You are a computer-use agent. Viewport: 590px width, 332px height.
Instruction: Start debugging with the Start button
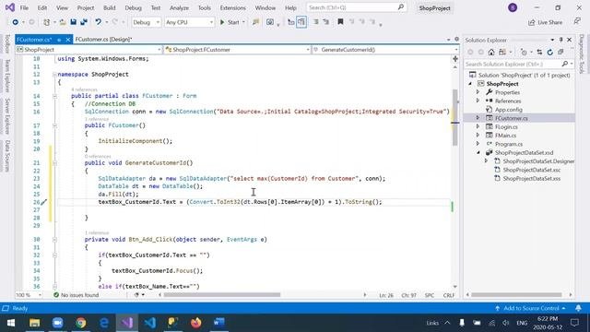(x=230, y=22)
